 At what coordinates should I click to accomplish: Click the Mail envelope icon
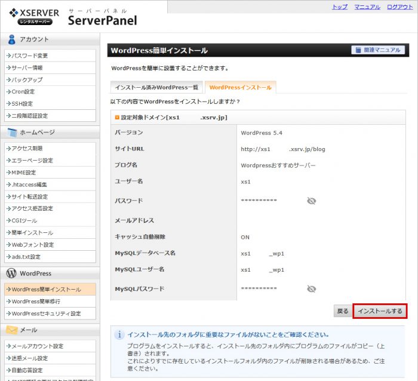12,330
